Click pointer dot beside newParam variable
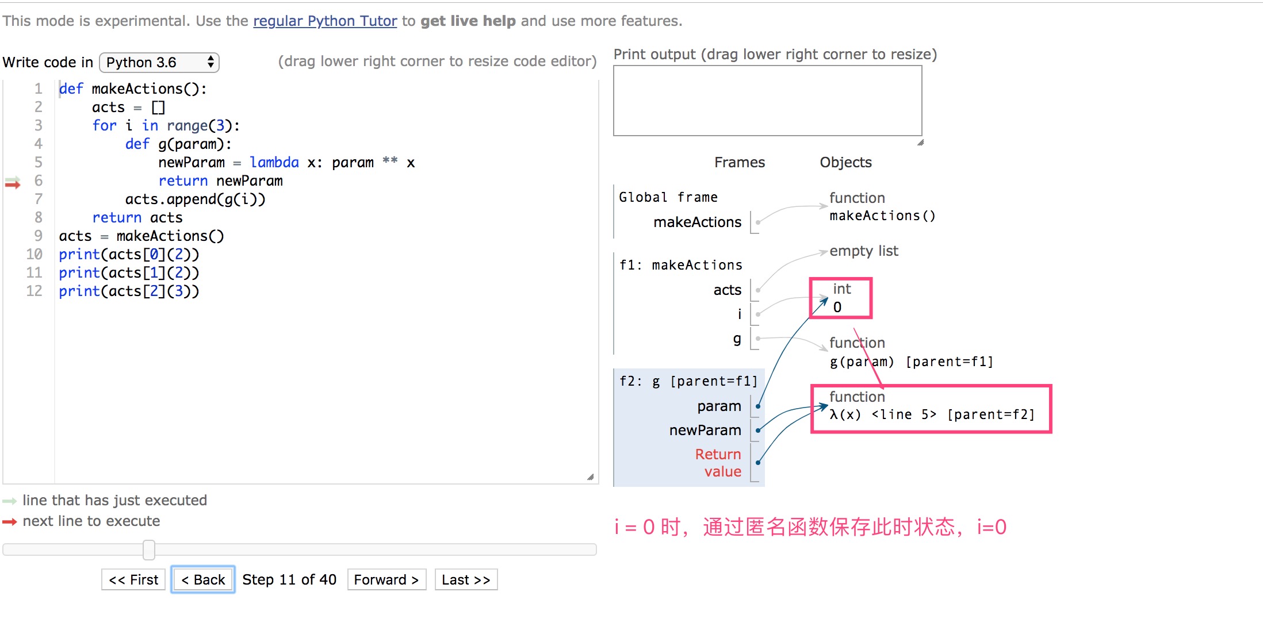This screenshot has width=1263, height=634. 758,431
